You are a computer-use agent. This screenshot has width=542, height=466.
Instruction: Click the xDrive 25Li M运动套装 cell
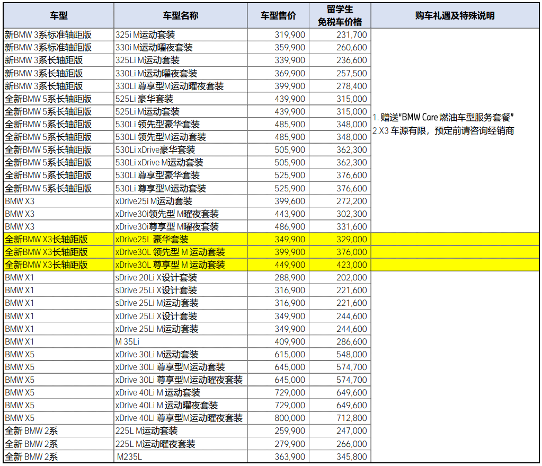tap(181, 329)
